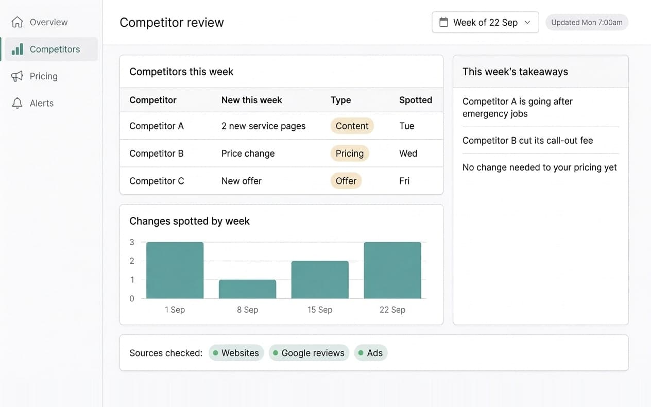651x407 pixels.
Task: Click the 'New offer' cell
Action: pos(242,181)
